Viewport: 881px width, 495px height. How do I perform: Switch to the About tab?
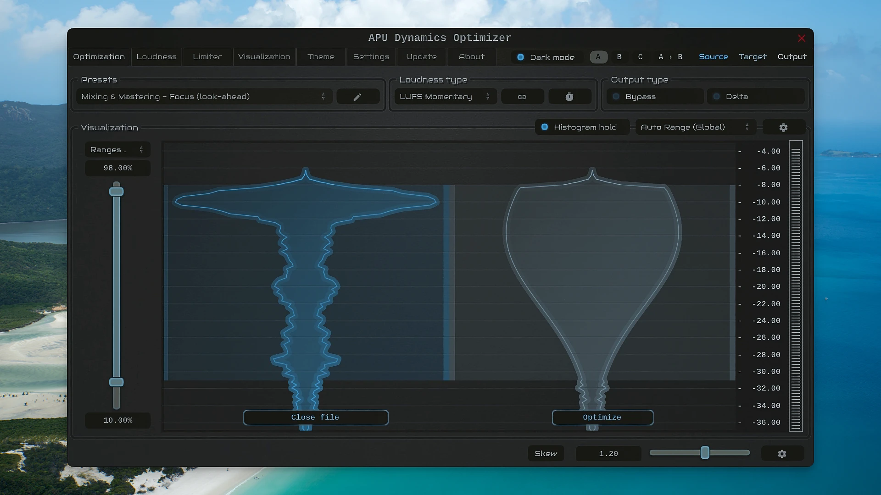(472, 57)
